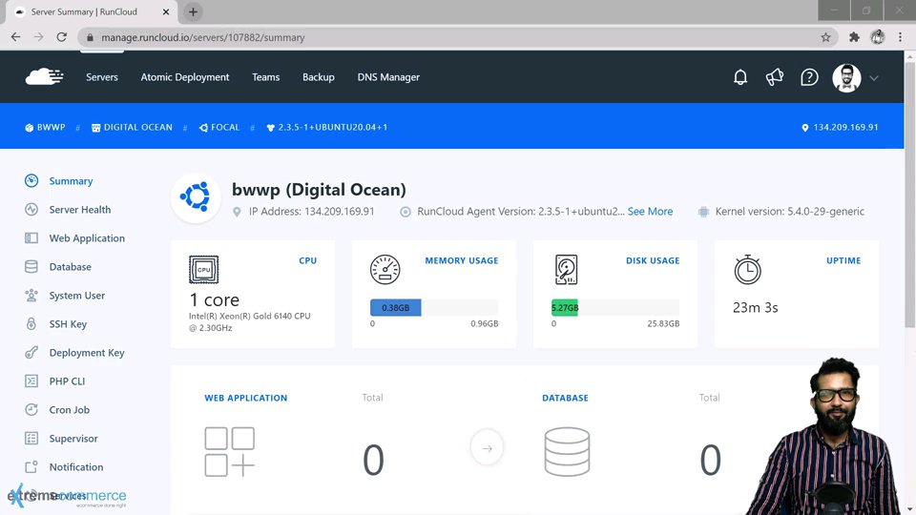Click the memory usage gauge icon
This screenshot has width=916, height=515.
pos(385,270)
